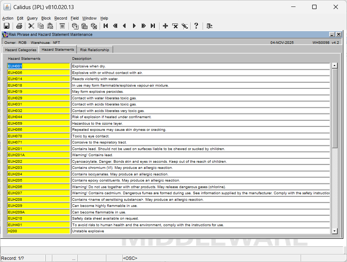Click the Help question mark icon
Screen dimensions: 347x262
(196, 26)
